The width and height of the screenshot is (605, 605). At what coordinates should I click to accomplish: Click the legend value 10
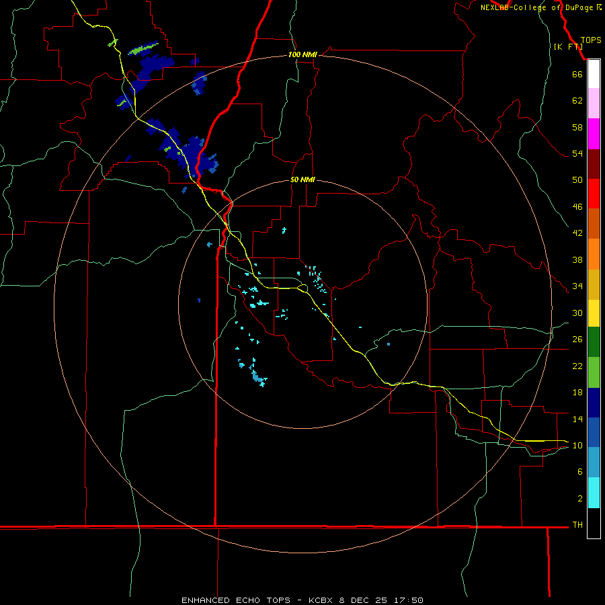click(577, 445)
